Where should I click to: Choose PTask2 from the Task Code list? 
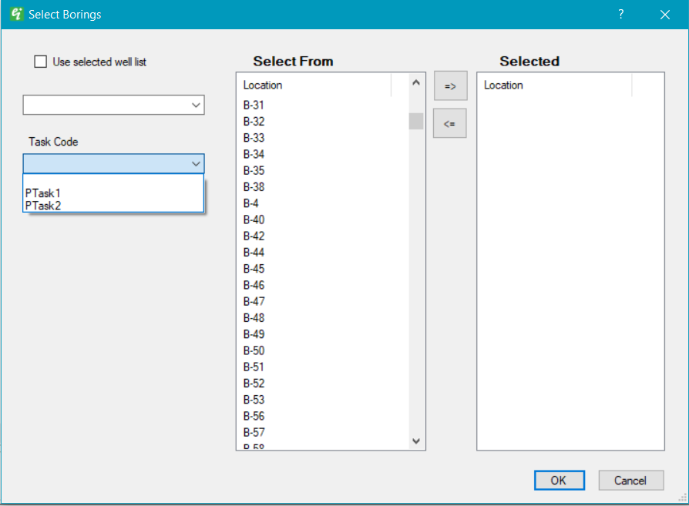pyautogui.click(x=42, y=206)
